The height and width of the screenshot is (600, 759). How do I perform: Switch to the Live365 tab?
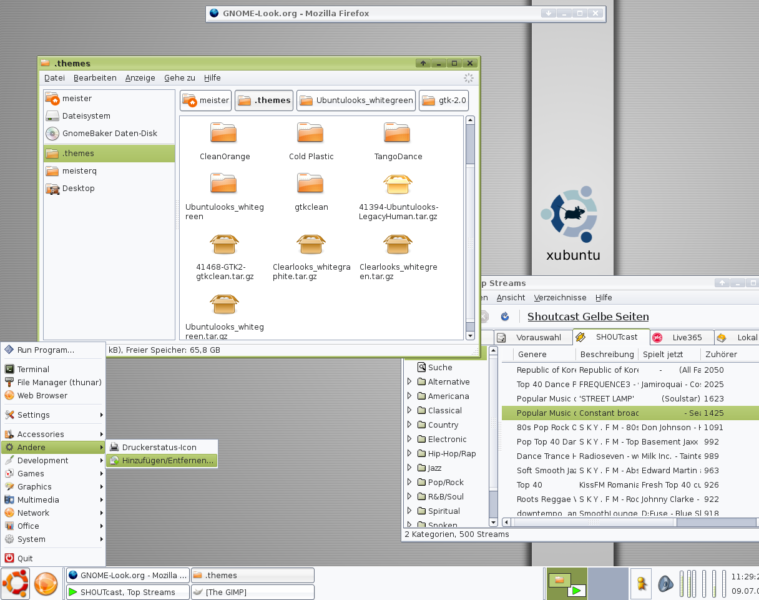[x=682, y=337]
